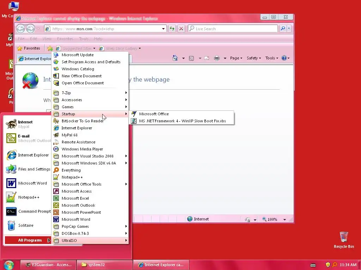Click Internet Explorer icon in All Programs list
Image resolution: width=361 pixels, height=270 pixels.
(56, 128)
